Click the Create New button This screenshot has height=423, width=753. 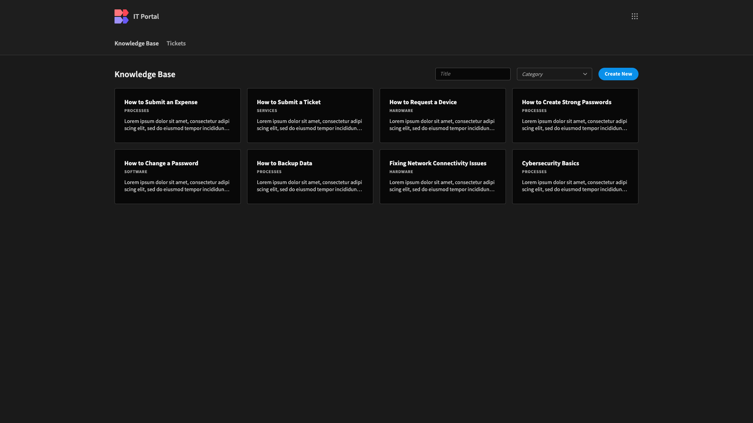[618, 74]
